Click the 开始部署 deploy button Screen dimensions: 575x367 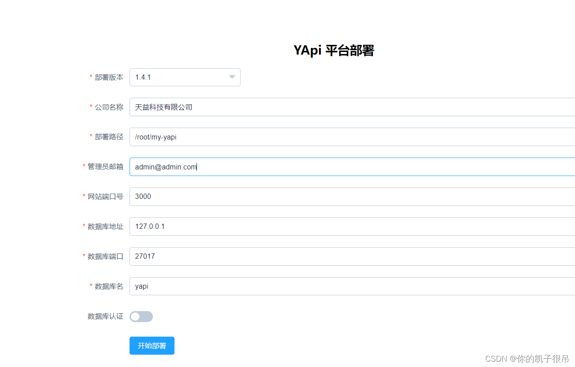click(x=152, y=345)
